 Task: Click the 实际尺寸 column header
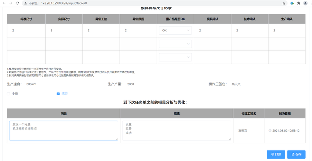tap(64, 19)
